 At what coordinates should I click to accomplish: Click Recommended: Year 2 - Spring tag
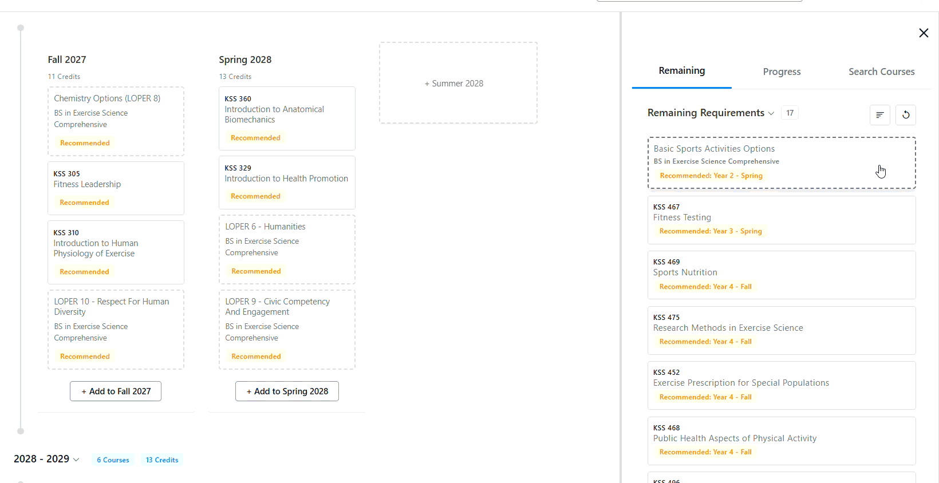pyautogui.click(x=711, y=176)
